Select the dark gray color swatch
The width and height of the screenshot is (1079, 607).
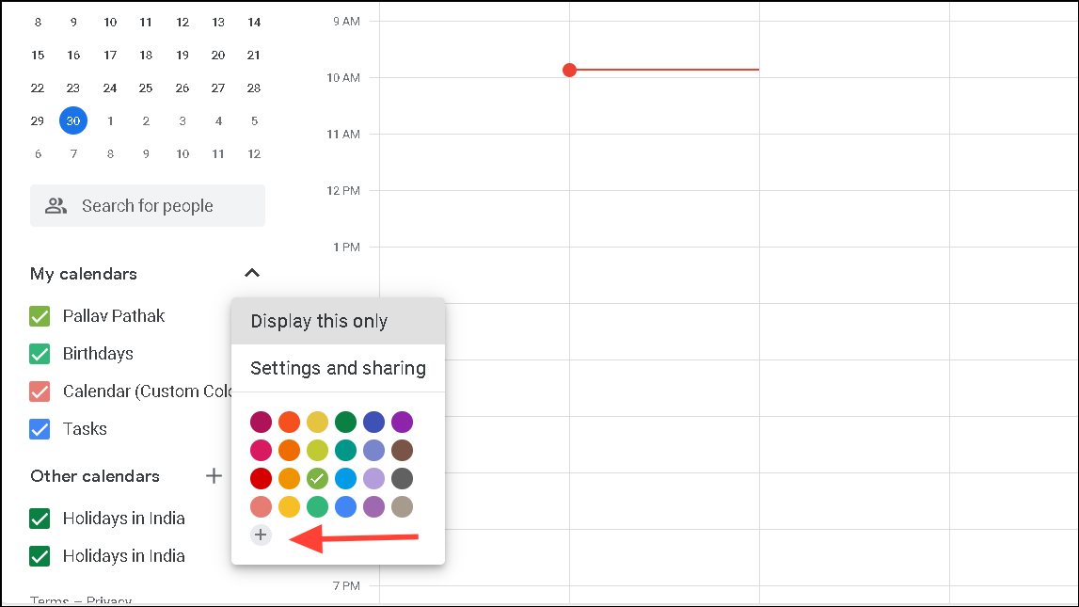coord(402,478)
